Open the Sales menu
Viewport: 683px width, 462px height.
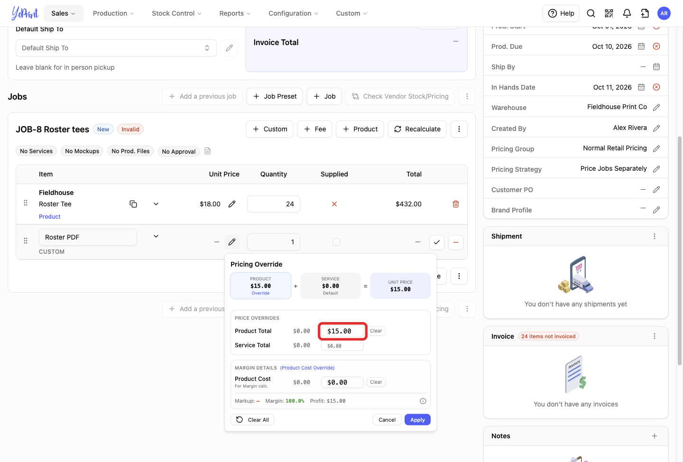tap(63, 13)
